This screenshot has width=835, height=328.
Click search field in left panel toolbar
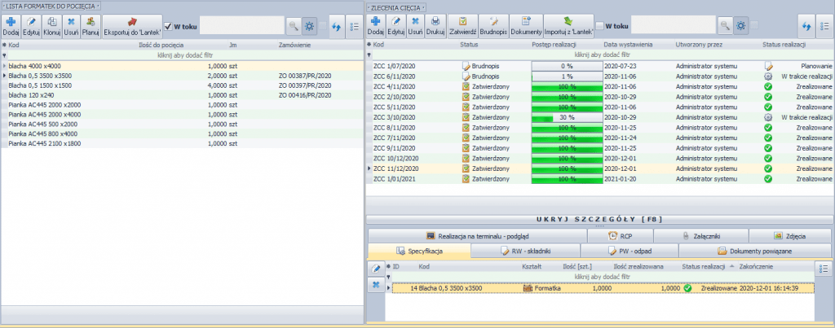click(x=241, y=25)
